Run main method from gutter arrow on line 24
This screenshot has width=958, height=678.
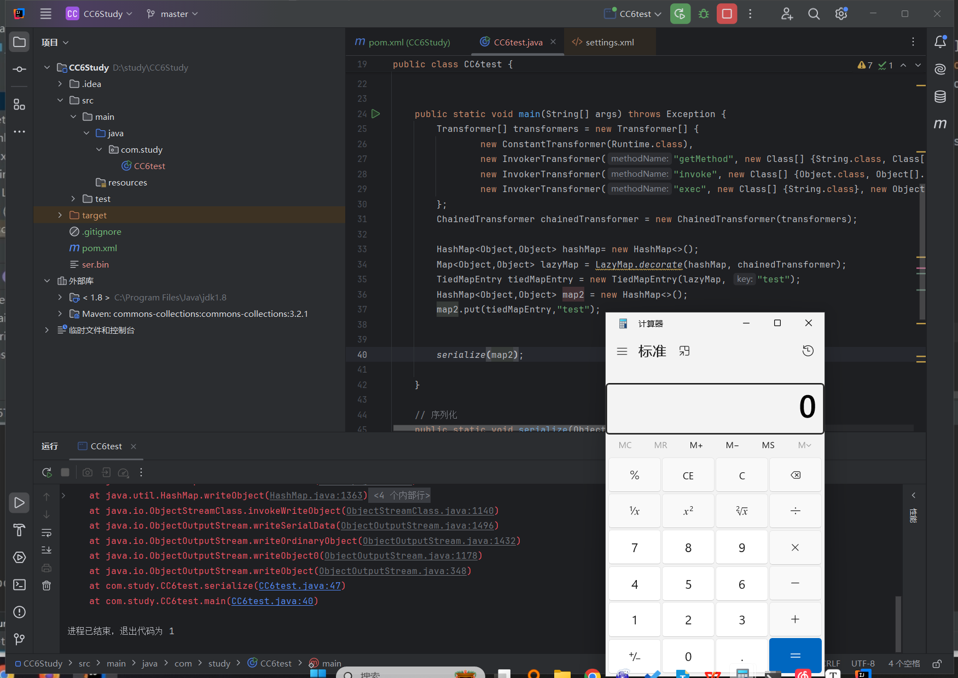(x=376, y=114)
